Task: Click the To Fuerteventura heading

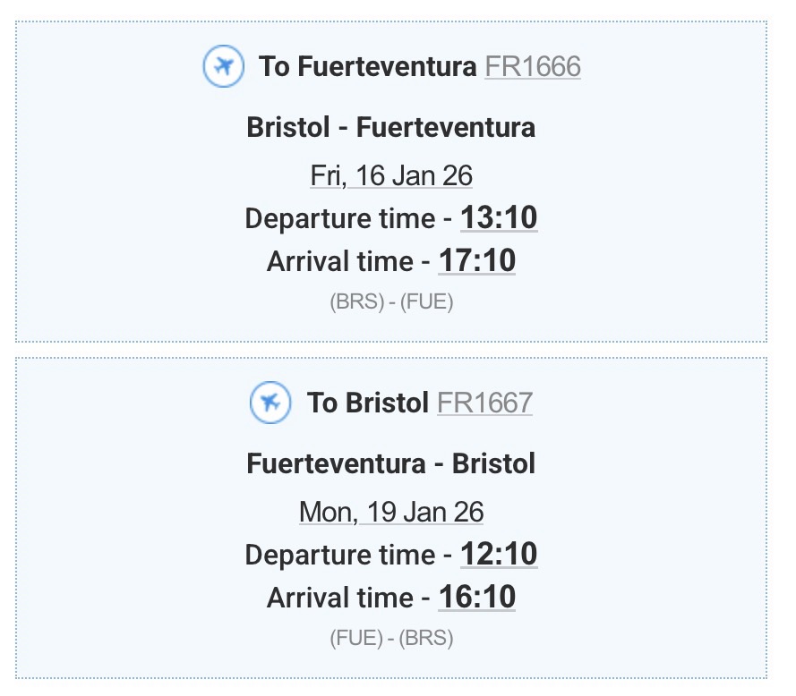Action: point(367,66)
